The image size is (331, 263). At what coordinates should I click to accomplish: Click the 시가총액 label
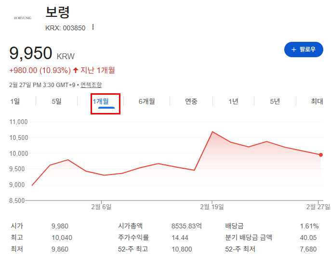click(x=130, y=226)
